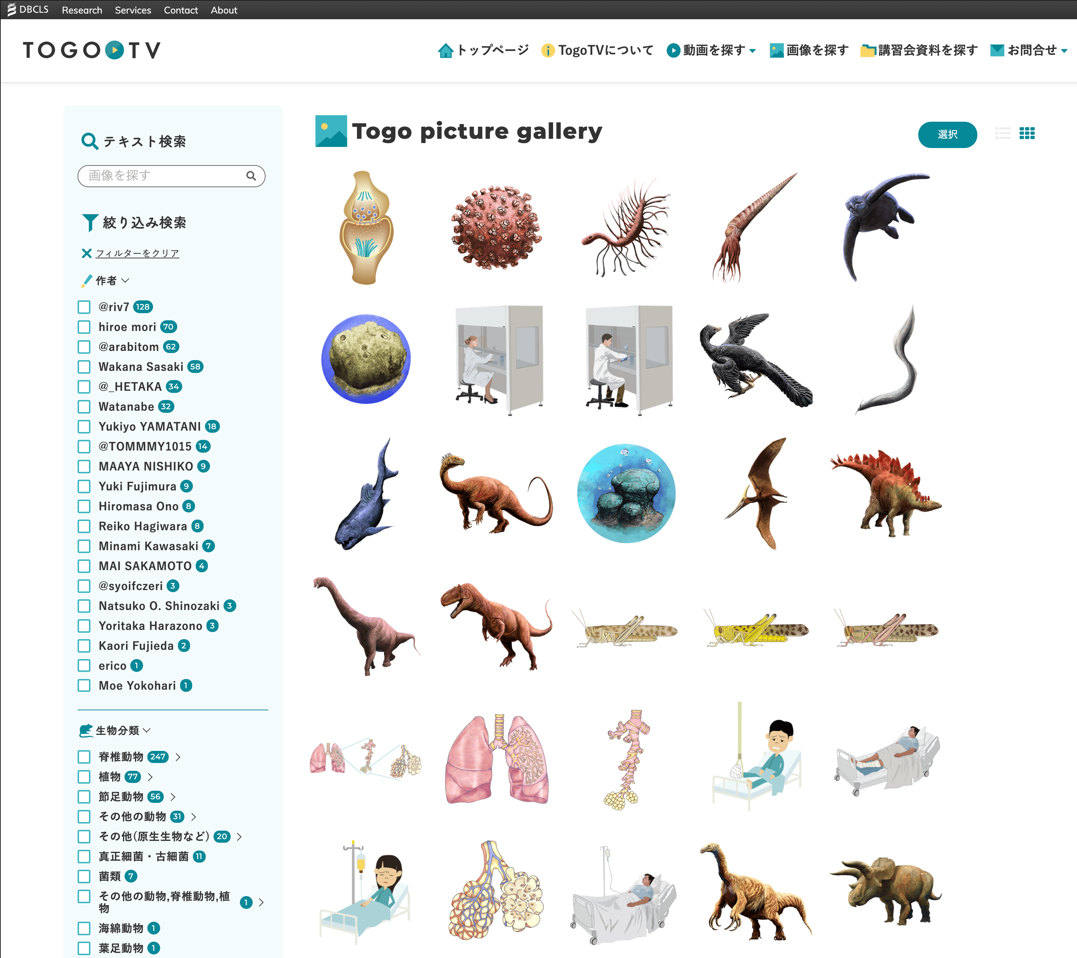
Task: Enable the hiroe mori author filter
Action: coord(84,327)
